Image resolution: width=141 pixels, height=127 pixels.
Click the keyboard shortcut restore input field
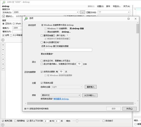coord(68,50)
